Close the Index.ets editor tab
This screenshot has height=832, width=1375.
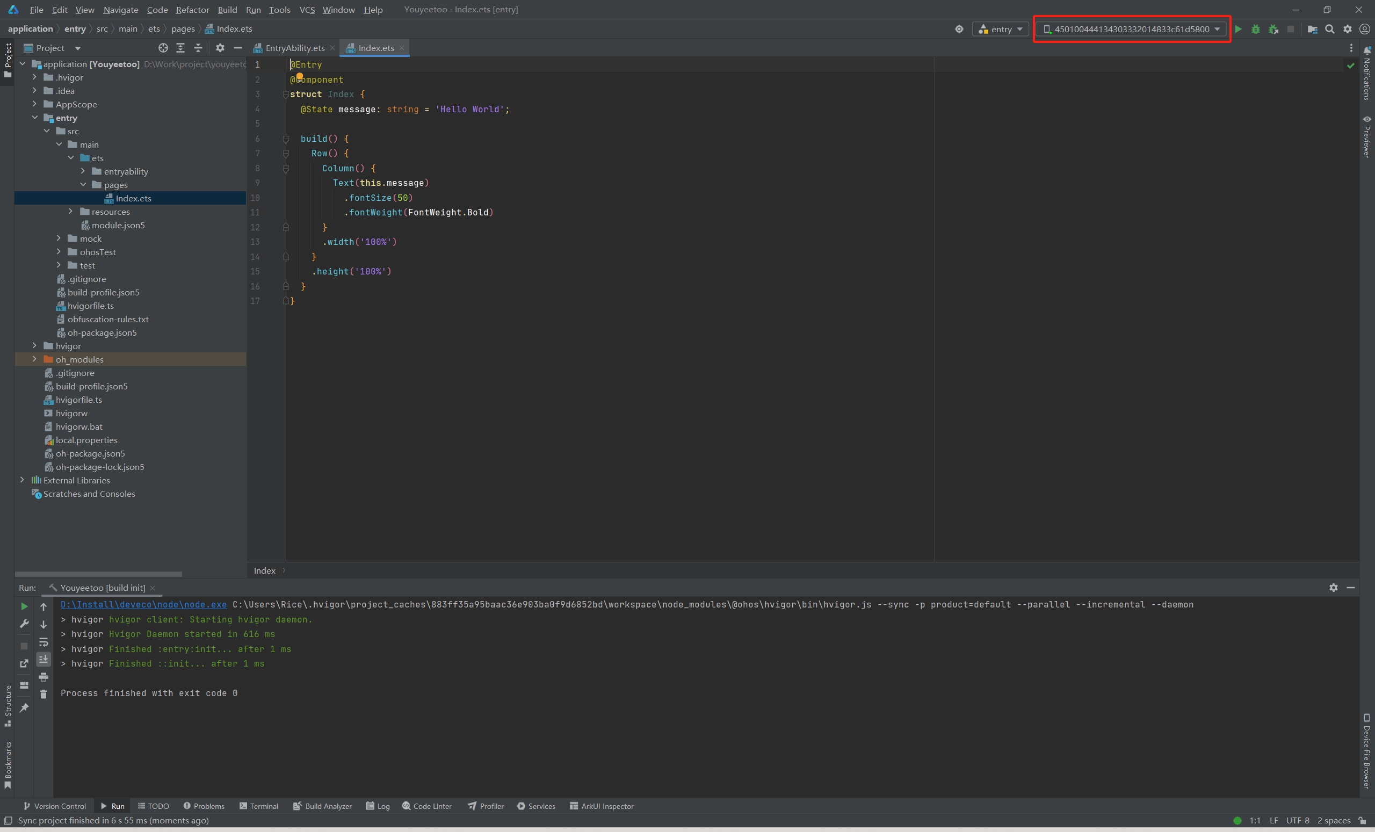[x=401, y=48]
